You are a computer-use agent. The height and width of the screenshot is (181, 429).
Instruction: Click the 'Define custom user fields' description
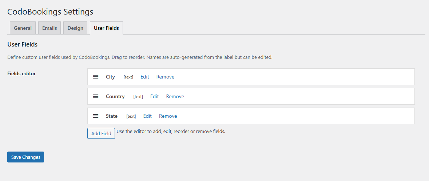pyautogui.click(x=140, y=58)
